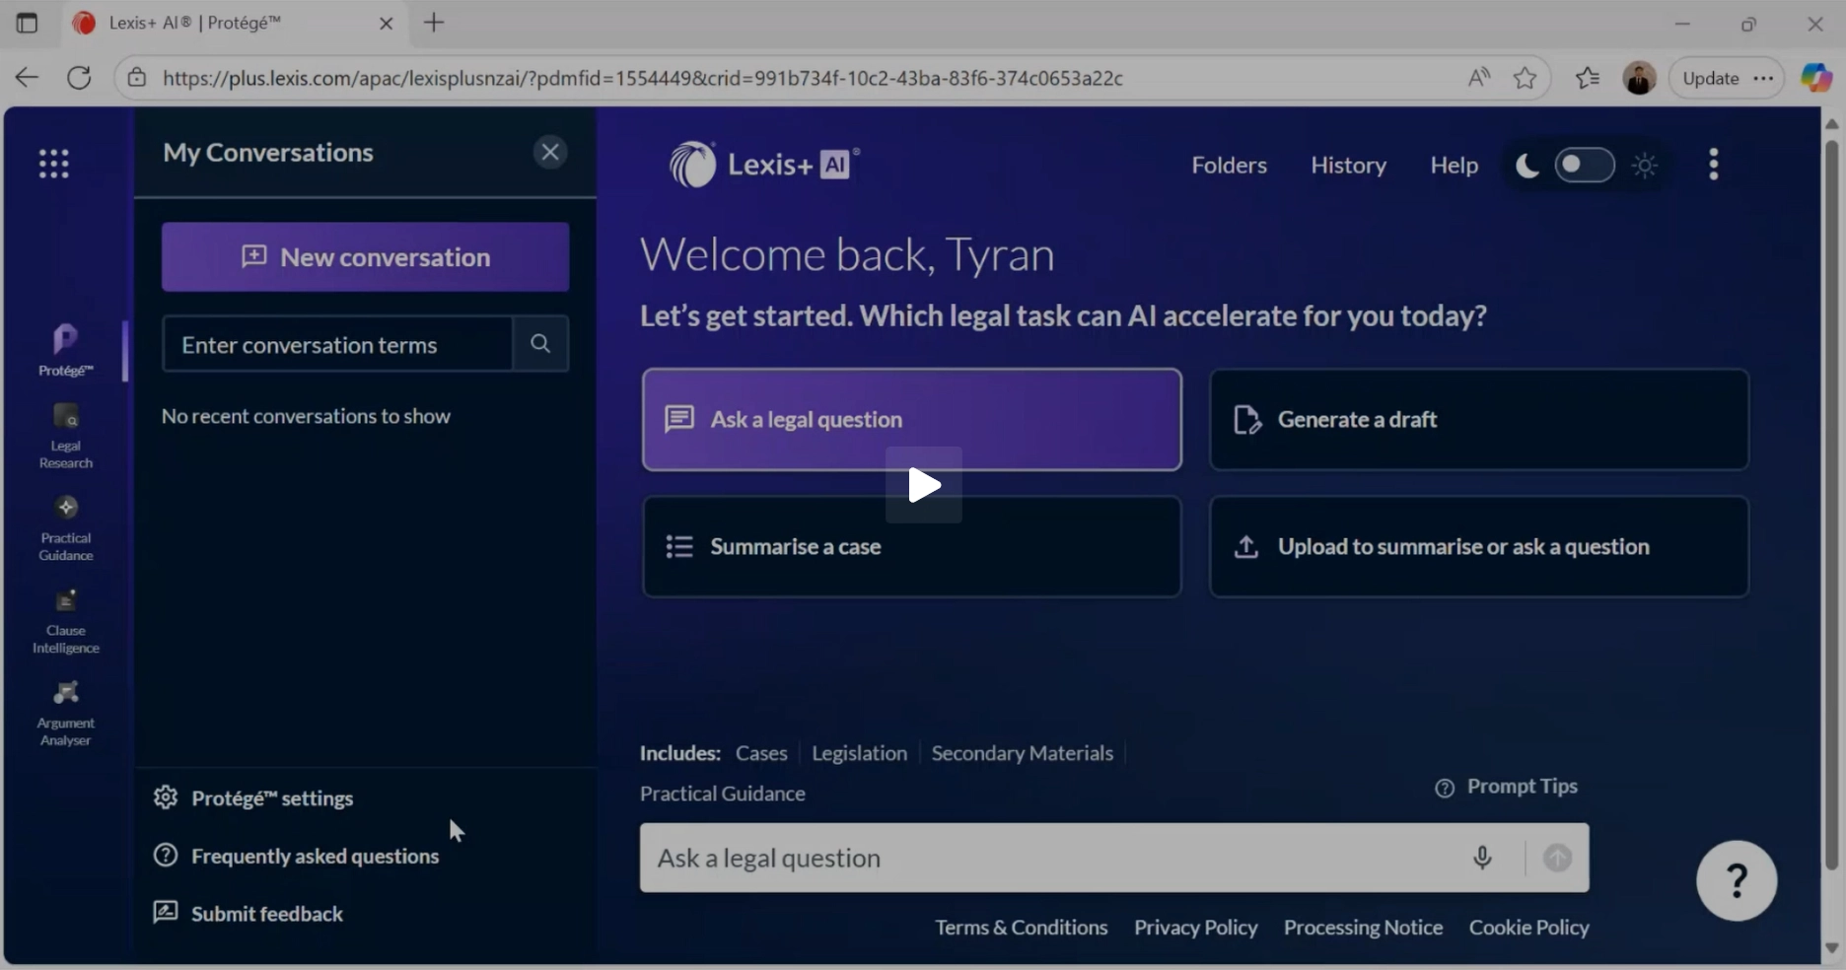
Task: Toggle the dark/light mode switch
Action: coord(1584,165)
